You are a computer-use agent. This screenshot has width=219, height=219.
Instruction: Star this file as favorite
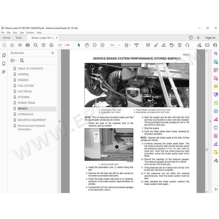click(12, 45)
